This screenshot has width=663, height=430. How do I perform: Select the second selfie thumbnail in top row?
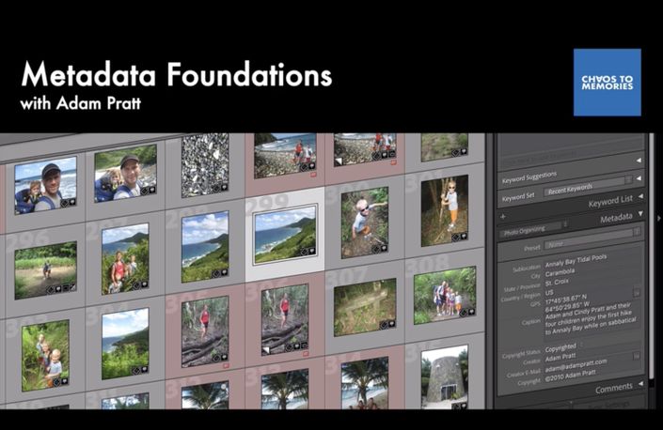pos(126,174)
